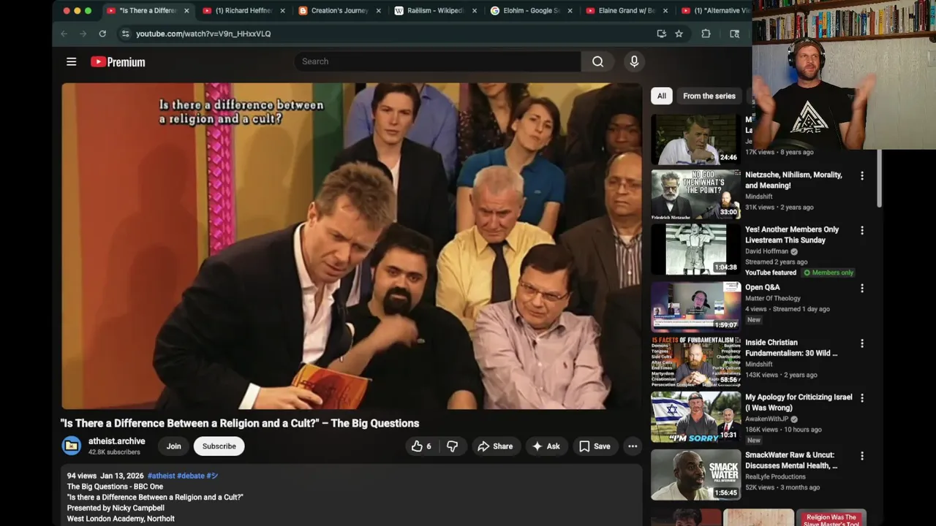Open My Apology for Criticizing Israel title
This screenshot has height=526, width=936.
pyautogui.click(x=799, y=403)
